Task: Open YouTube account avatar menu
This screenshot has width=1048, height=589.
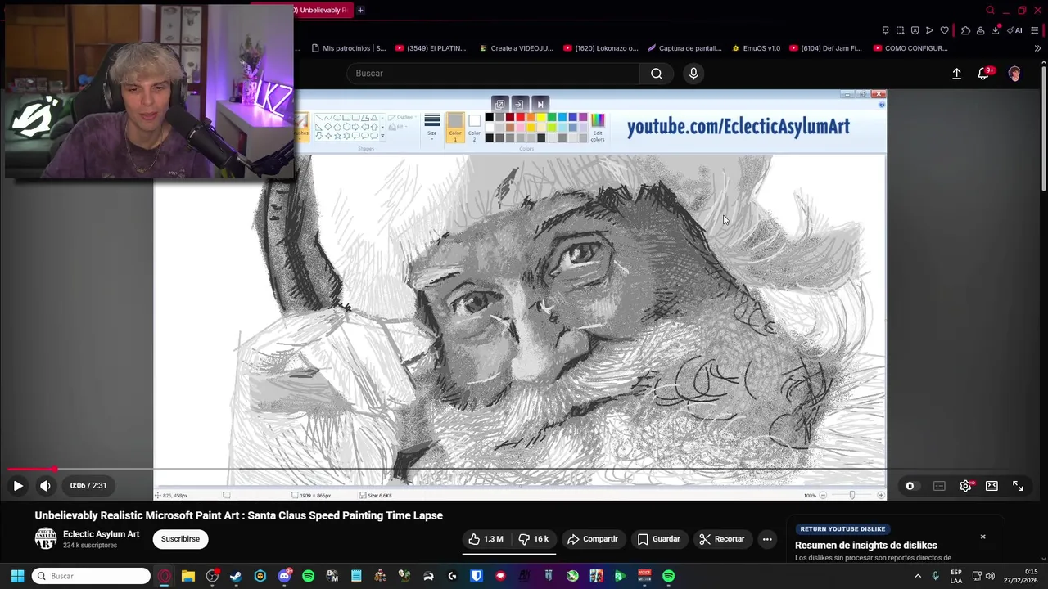Action: click(1014, 74)
